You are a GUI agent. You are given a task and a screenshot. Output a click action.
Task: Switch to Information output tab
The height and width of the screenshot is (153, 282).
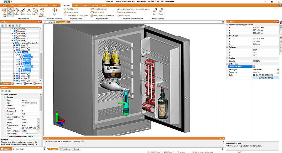(x=65, y=149)
